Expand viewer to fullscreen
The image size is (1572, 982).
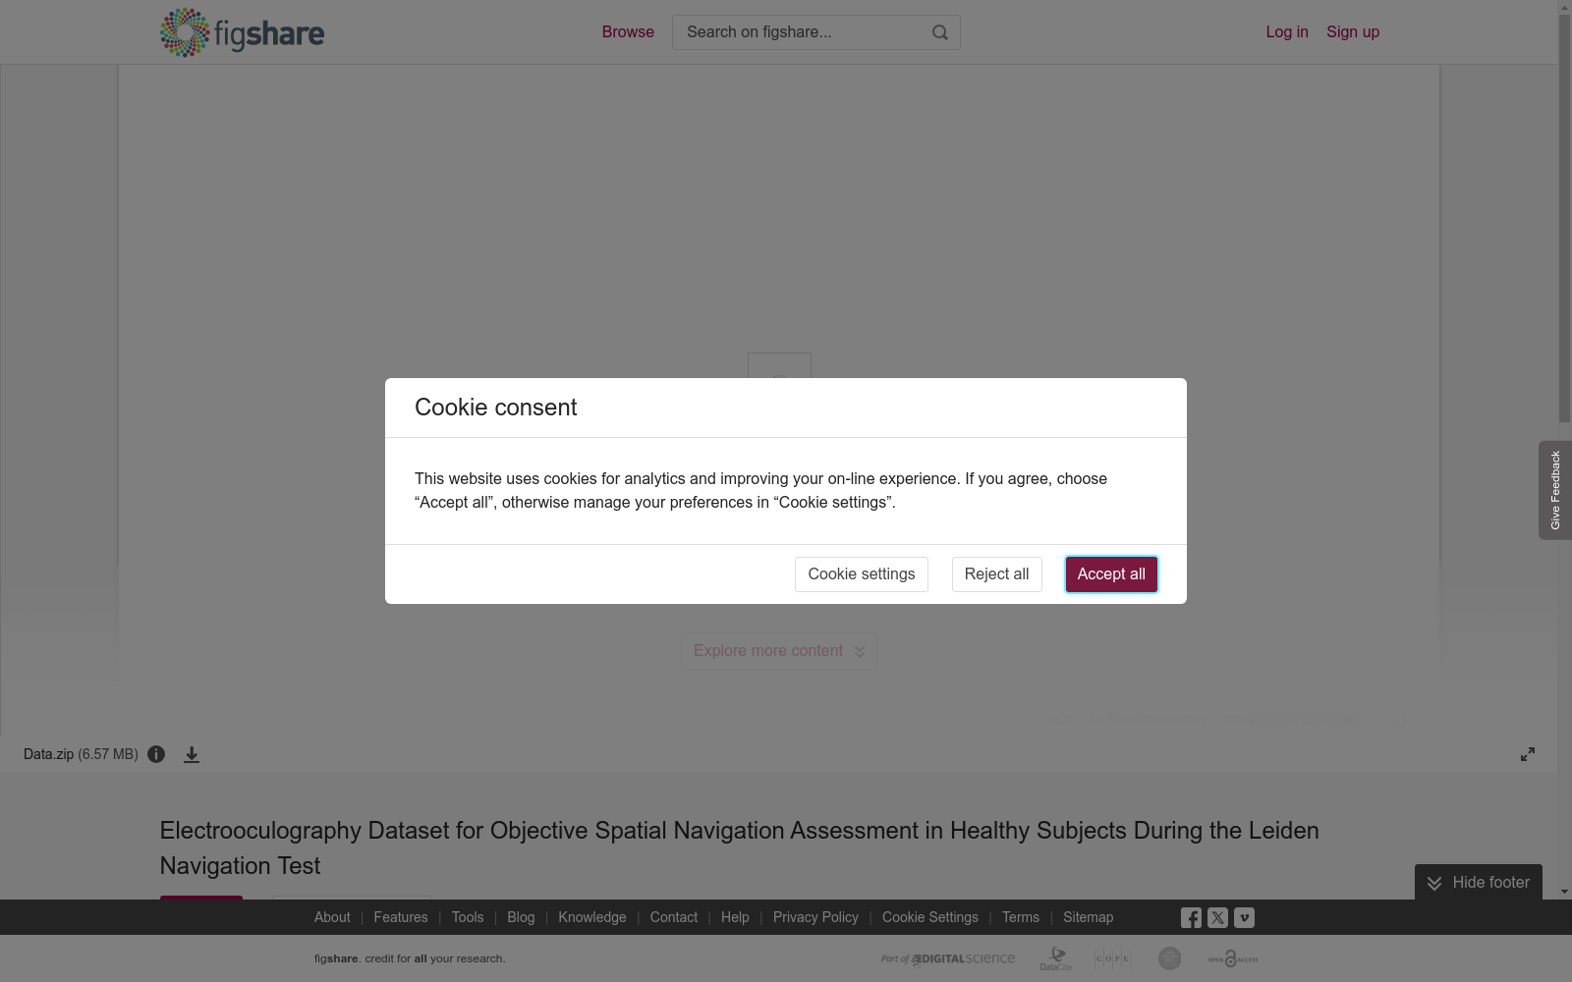point(1528,754)
